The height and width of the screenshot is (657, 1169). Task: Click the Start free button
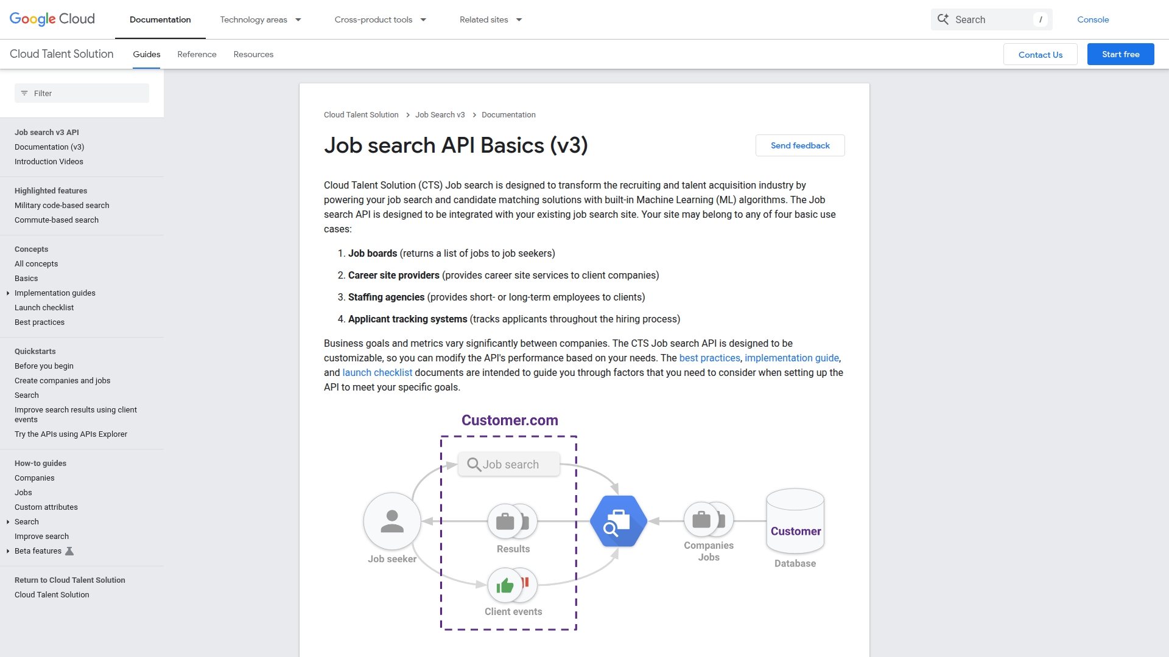click(x=1120, y=54)
